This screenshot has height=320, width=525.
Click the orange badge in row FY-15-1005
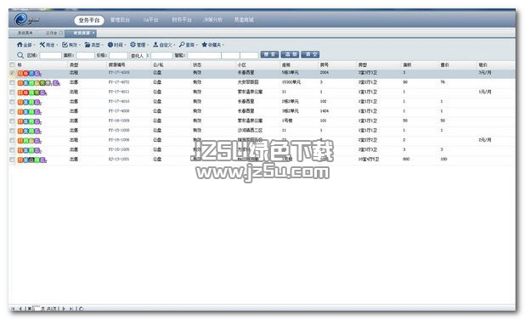coord(20,150)
